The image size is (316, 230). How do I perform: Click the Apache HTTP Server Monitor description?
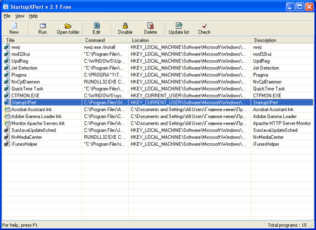(x=282, y=123)
